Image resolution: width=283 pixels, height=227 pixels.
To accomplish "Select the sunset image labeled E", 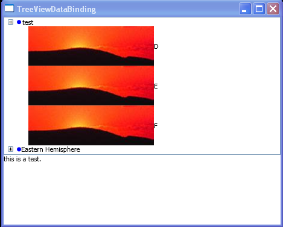I will click(x=91, y=86).
